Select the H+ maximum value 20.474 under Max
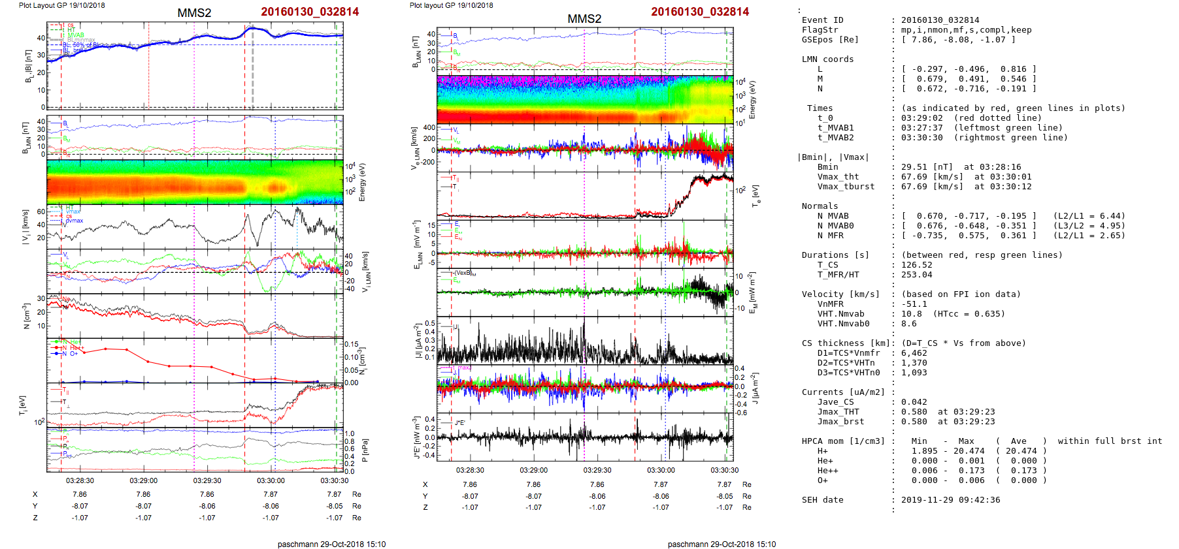The height and width of the screenshot is (549, 1179). [x=969, y=451]
